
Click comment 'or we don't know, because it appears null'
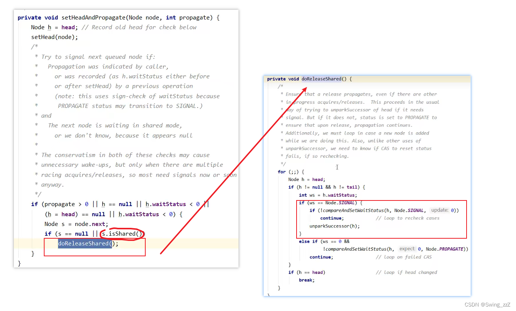[x=124, y=135]
